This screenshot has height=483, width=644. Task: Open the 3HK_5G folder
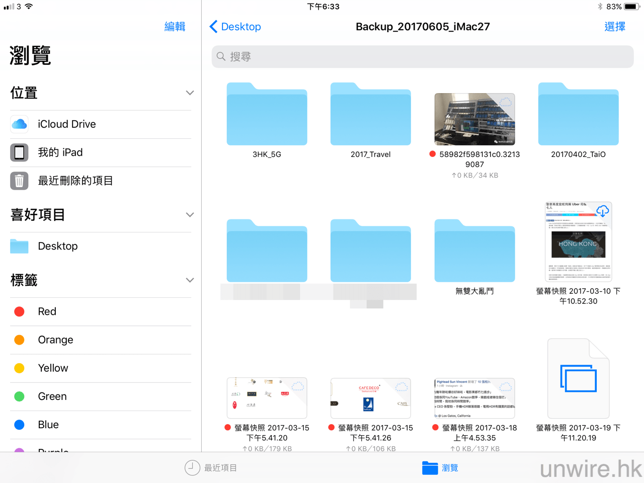(x=267, y=115)
